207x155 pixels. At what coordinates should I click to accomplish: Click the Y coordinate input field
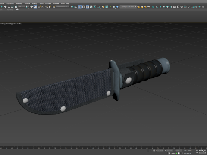pos(170,151)
